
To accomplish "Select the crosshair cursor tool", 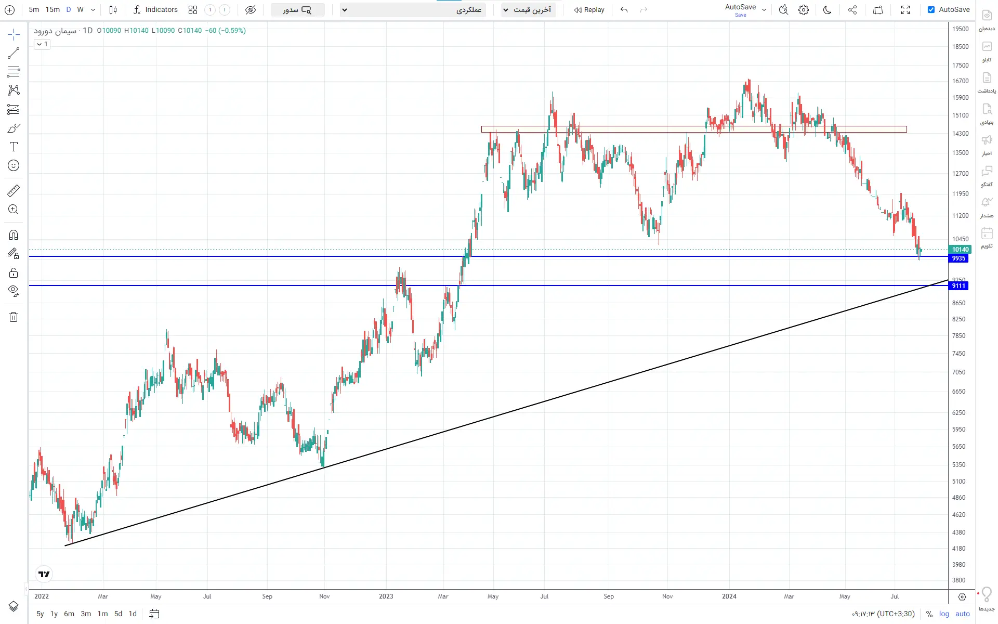I will click(x=14, y=35).
